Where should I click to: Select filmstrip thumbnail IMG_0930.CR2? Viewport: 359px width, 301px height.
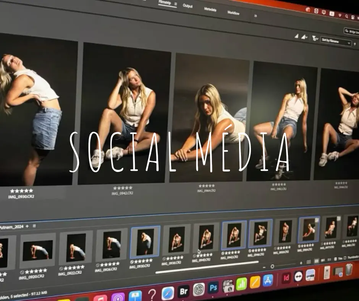pos(145,242)
